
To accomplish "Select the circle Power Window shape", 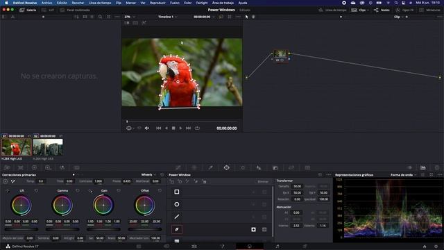I will tap(177, 204).
